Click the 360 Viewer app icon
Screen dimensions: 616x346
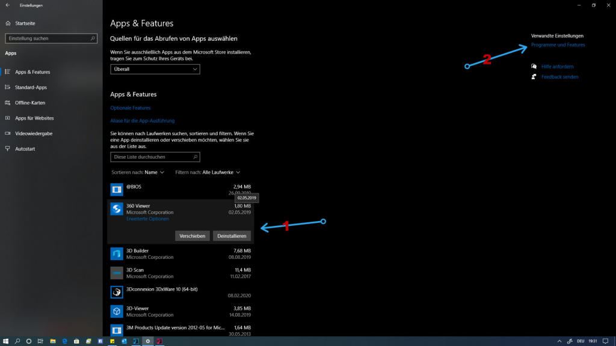117,209
